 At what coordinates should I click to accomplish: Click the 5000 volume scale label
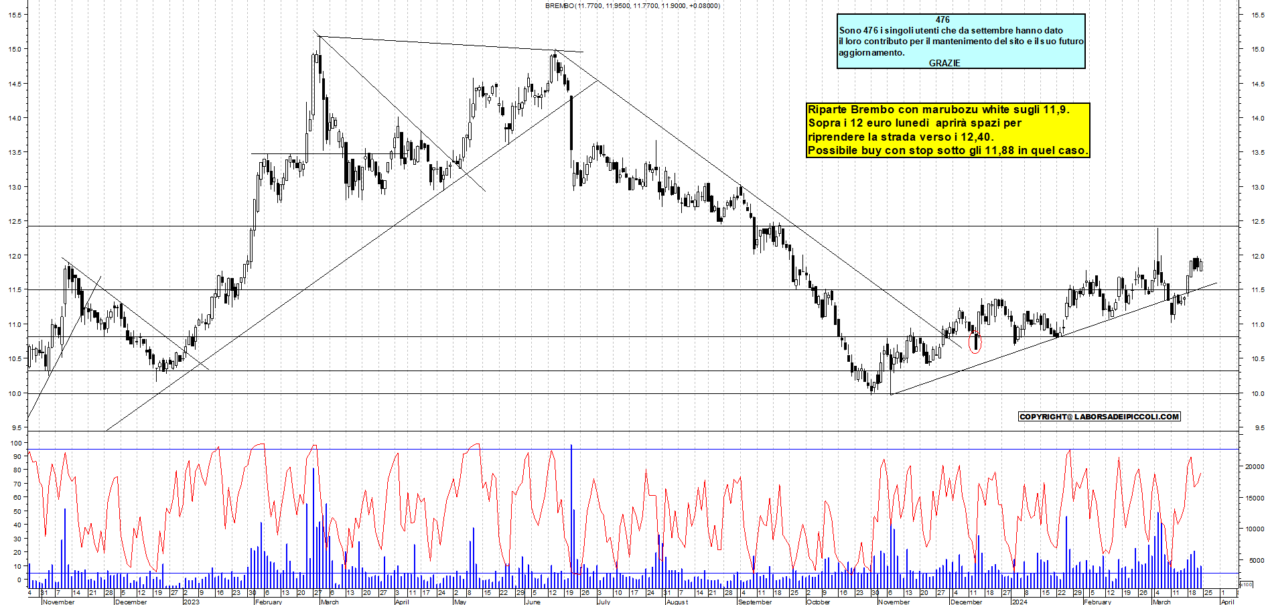[1255, 560]
